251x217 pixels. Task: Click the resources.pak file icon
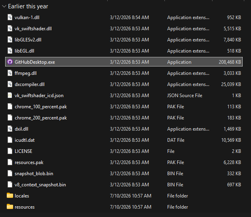(x=10, y=162)
